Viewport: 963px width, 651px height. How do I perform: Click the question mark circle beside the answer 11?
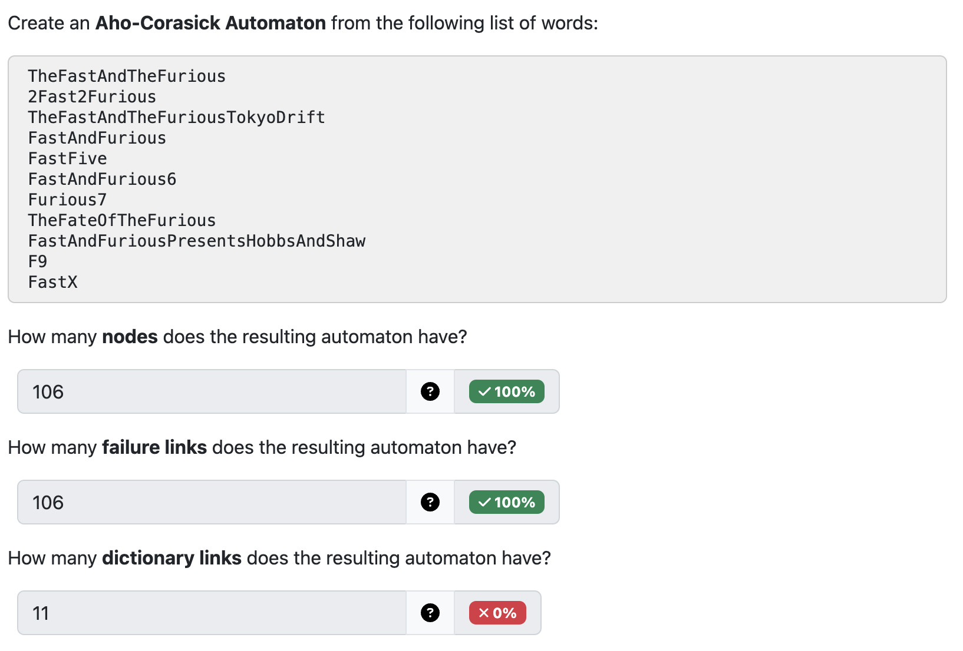(x=430, y=613)
